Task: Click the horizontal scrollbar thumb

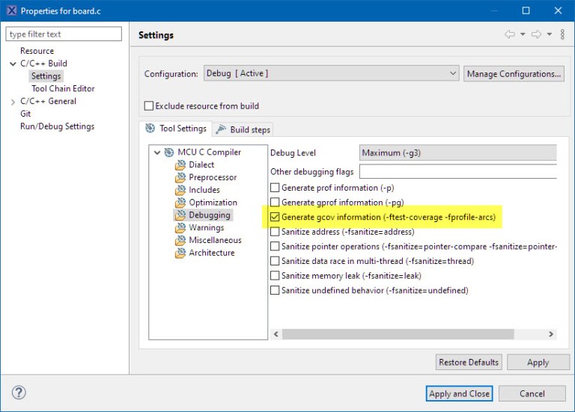Action: [398, 334]
